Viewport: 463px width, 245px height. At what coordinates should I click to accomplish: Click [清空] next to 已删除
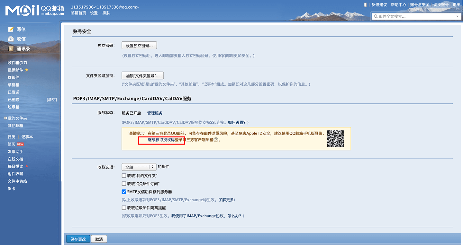coord(52,100)
